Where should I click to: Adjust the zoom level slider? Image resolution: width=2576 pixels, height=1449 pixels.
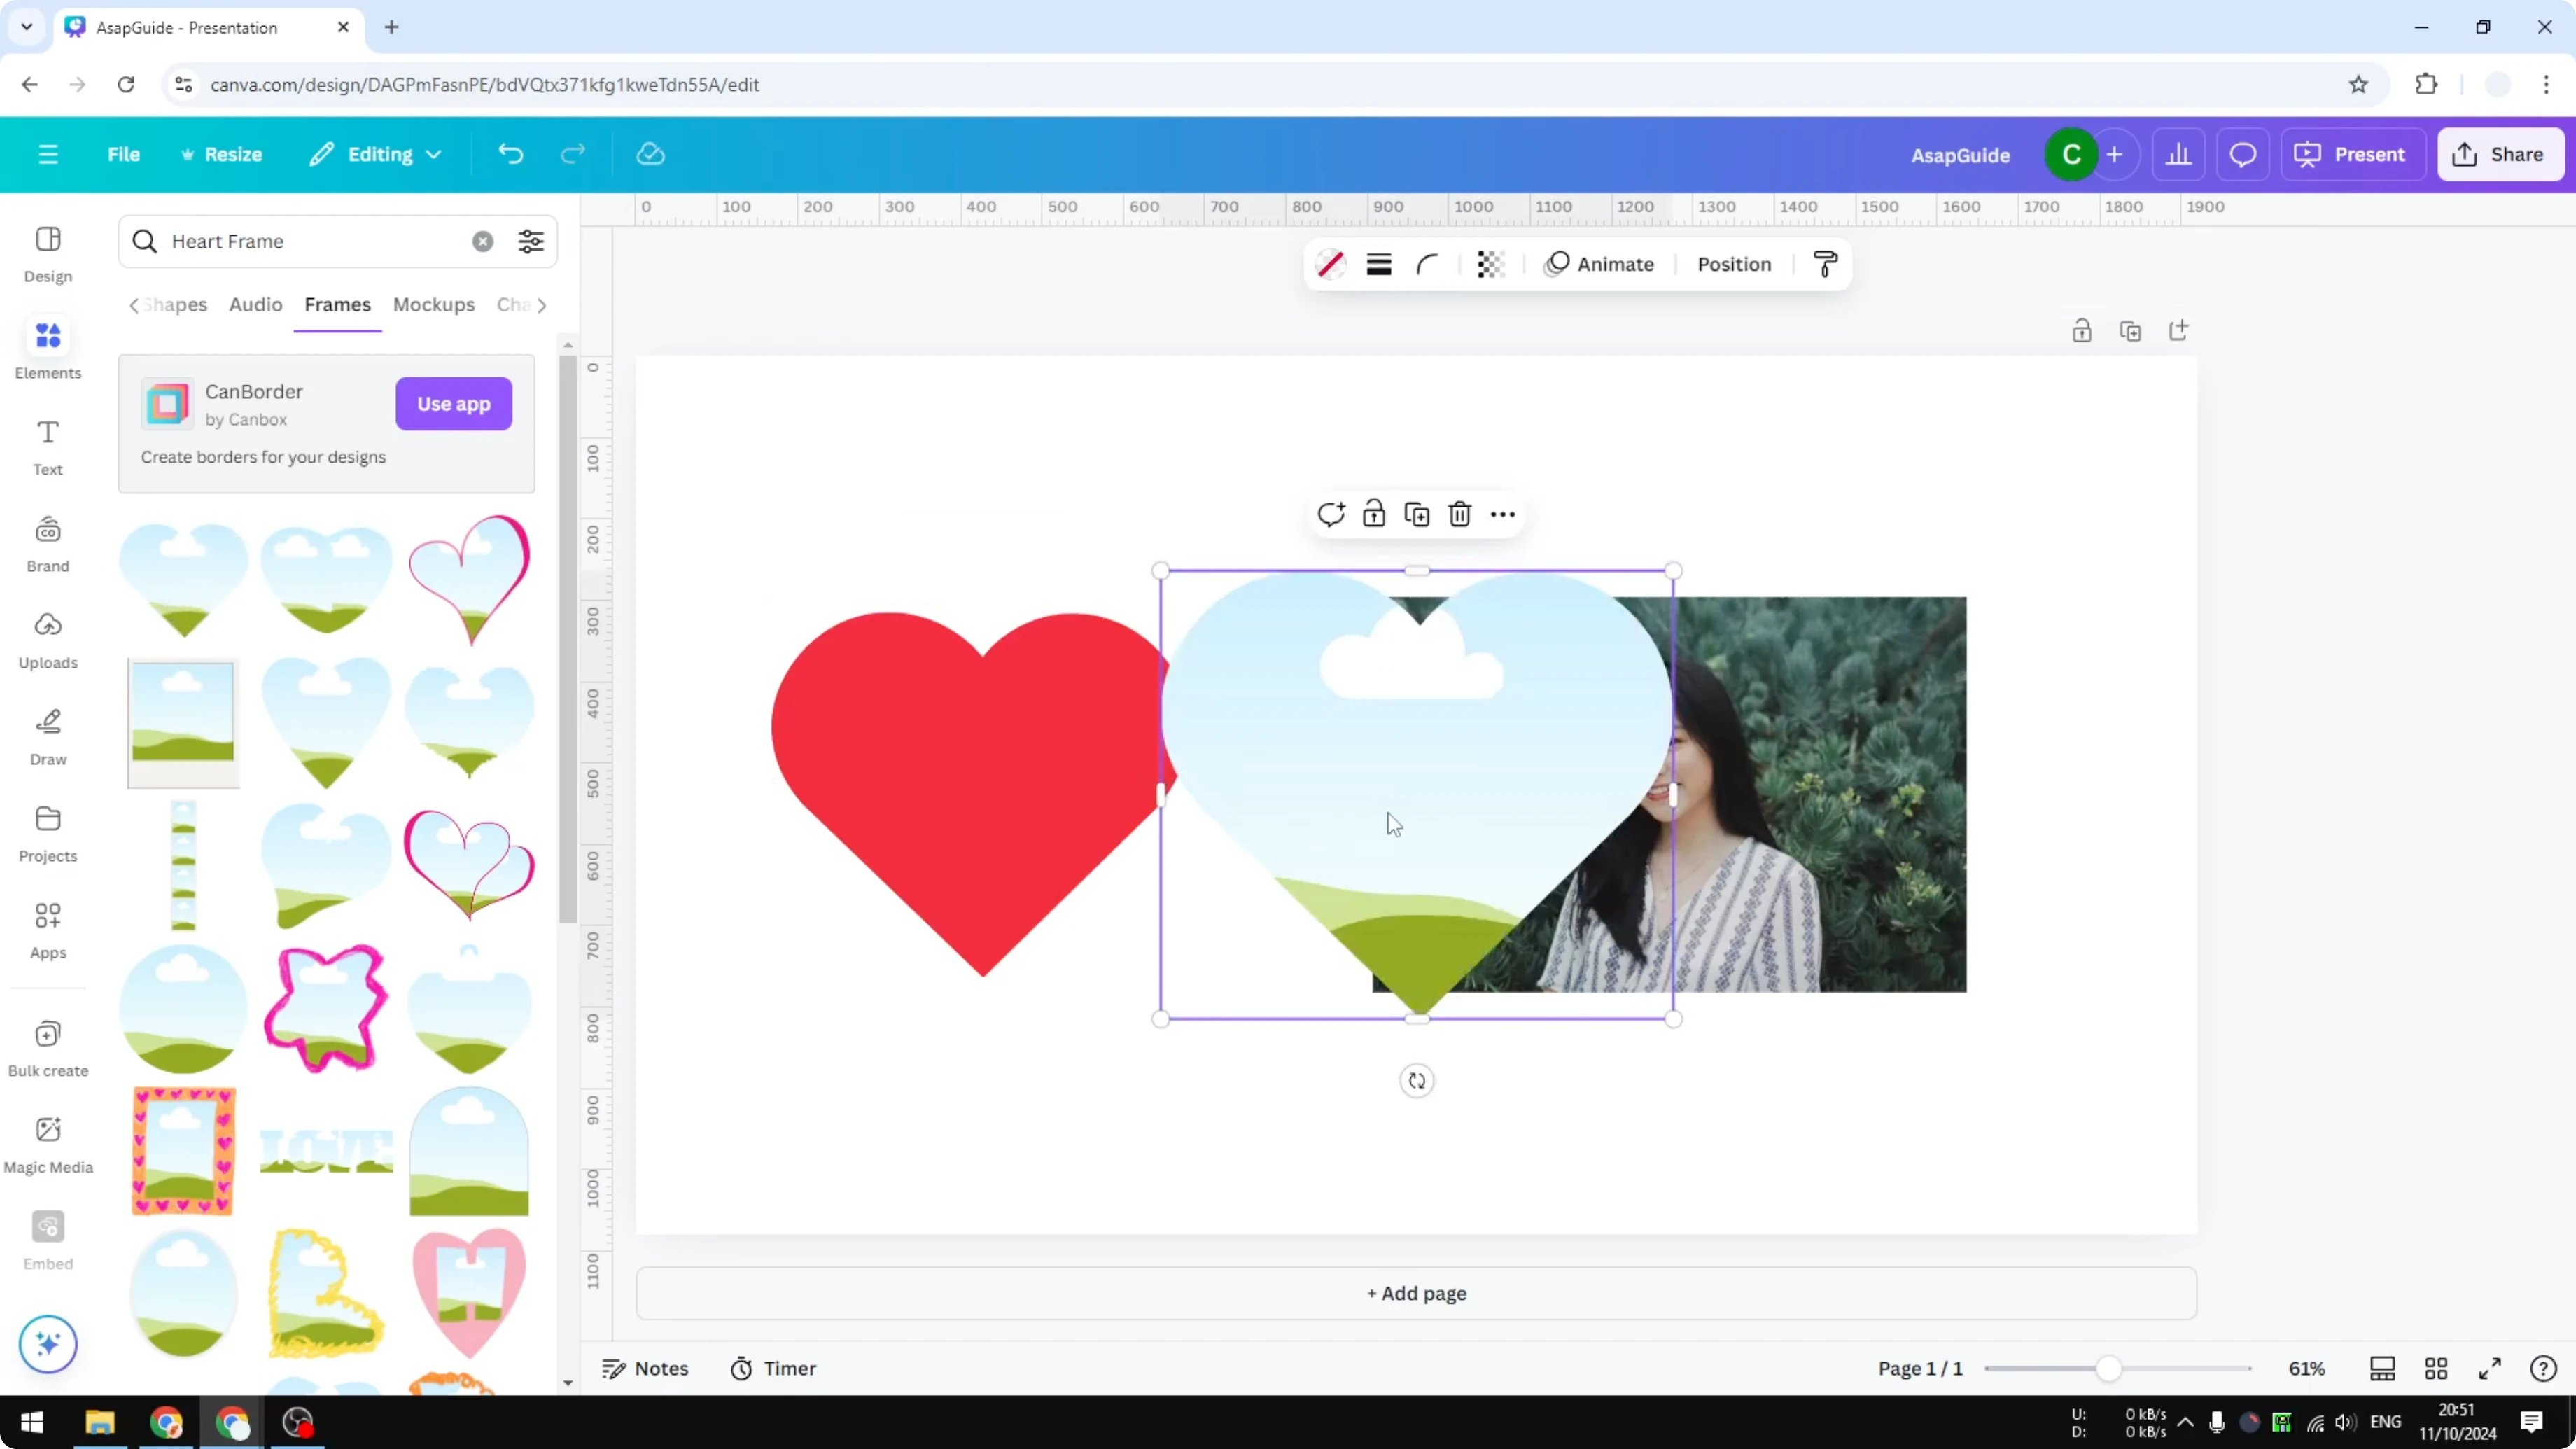tap(2110, 1368)
